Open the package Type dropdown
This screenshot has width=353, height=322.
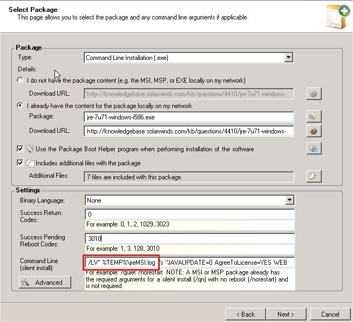[288, 57]
